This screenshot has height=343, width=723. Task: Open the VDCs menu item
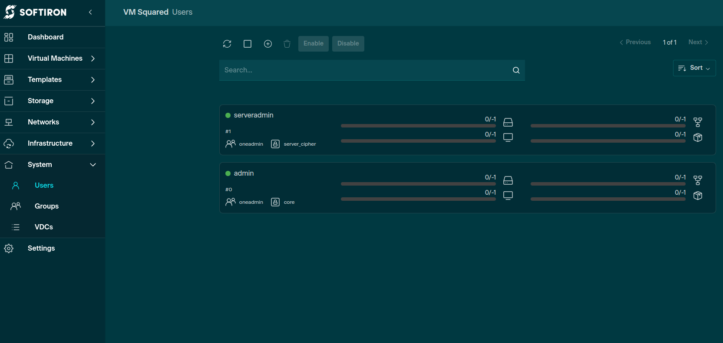coord(44,227)
